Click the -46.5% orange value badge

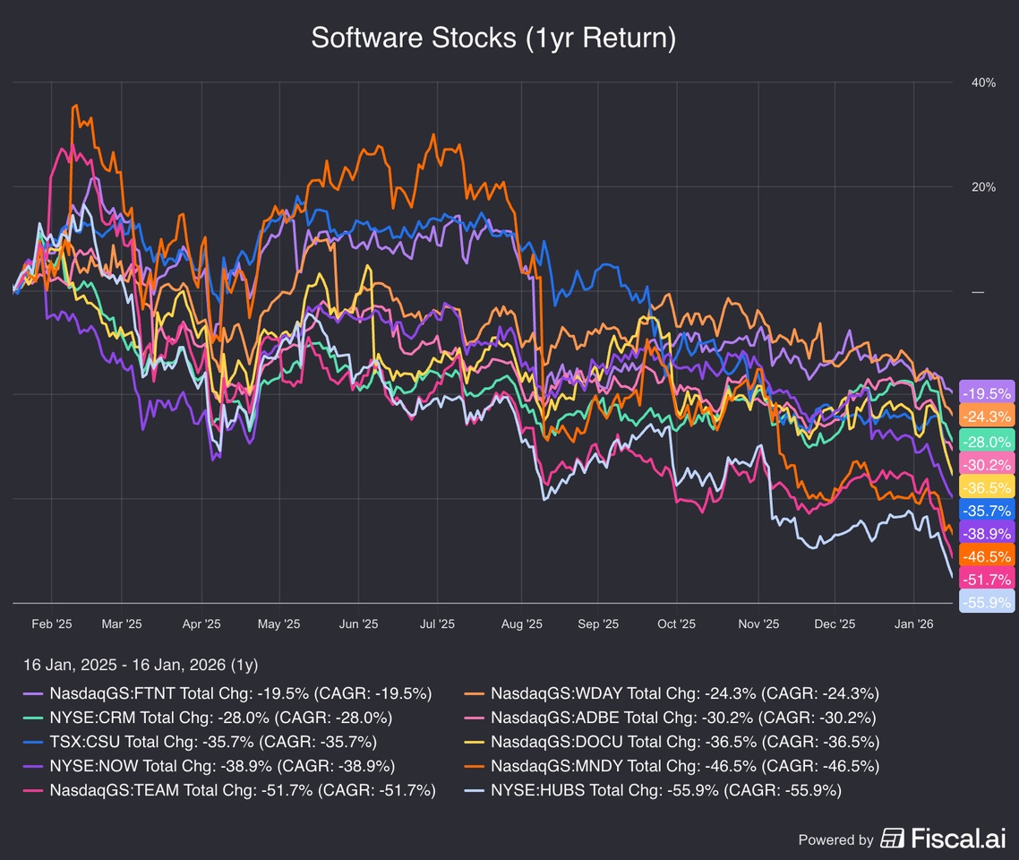click(986, 556)
